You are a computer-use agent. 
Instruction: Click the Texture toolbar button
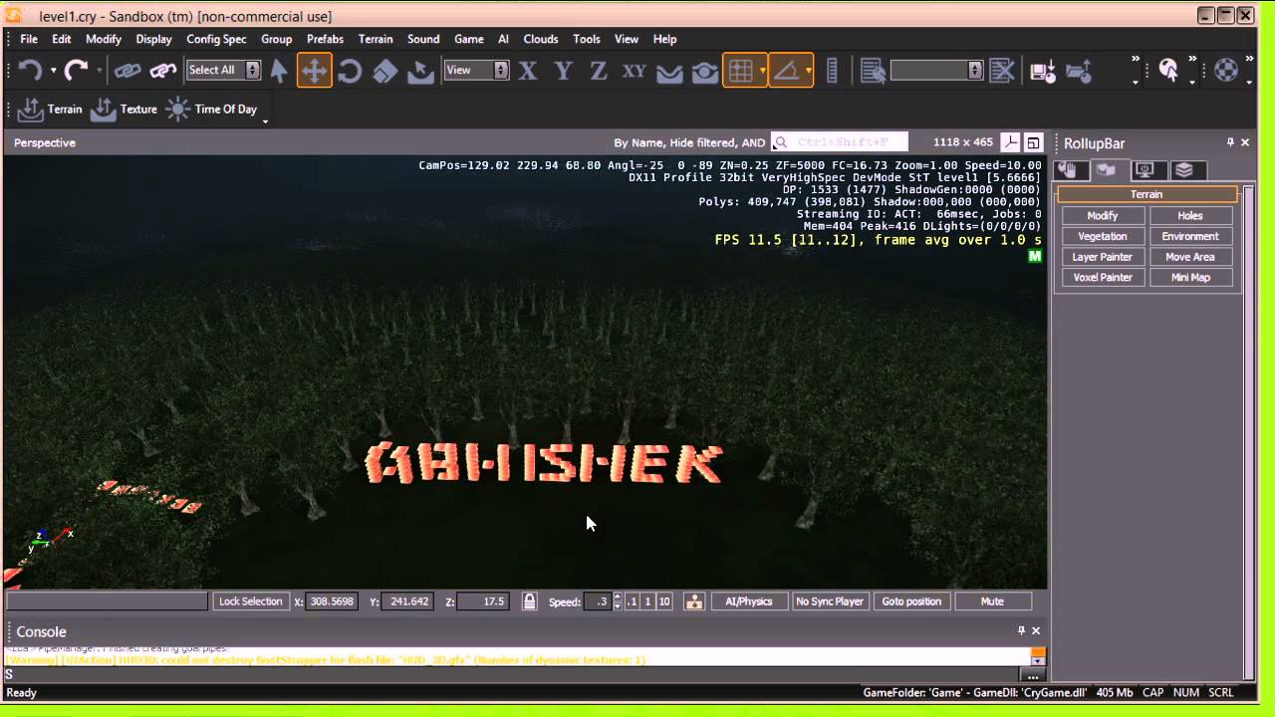click(124, 110)
